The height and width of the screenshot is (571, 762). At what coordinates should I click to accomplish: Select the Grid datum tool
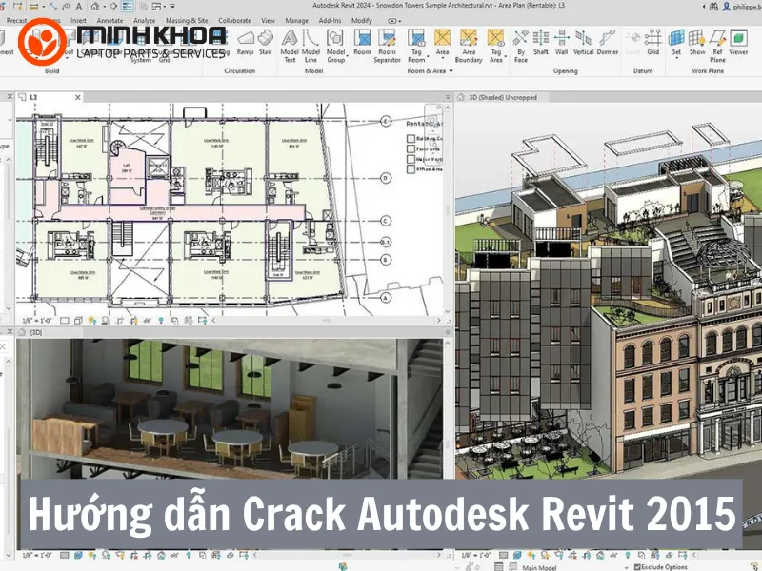653,43
